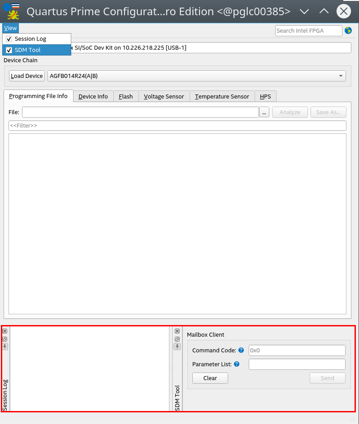Screen dimensions: 359x424
Task: Click the Command Code help icon
Action: (241, 350)
